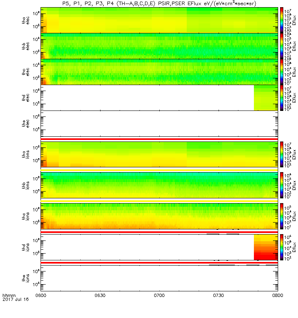Click the empty 'the elec' plot panel

click(159, 124)
